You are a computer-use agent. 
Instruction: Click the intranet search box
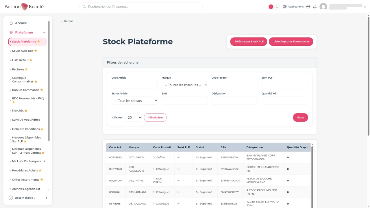[141, 7]
